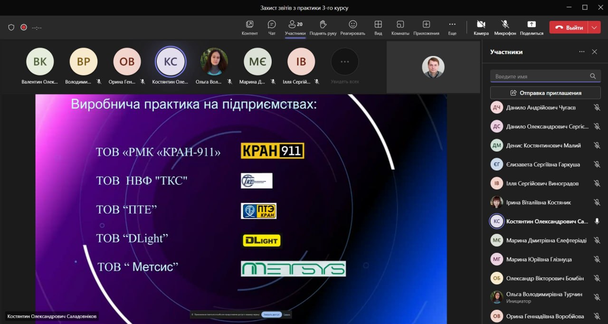Click active mic icon for Костянтин Олександрович
608x324 pixels.
(x=597, y=221)
